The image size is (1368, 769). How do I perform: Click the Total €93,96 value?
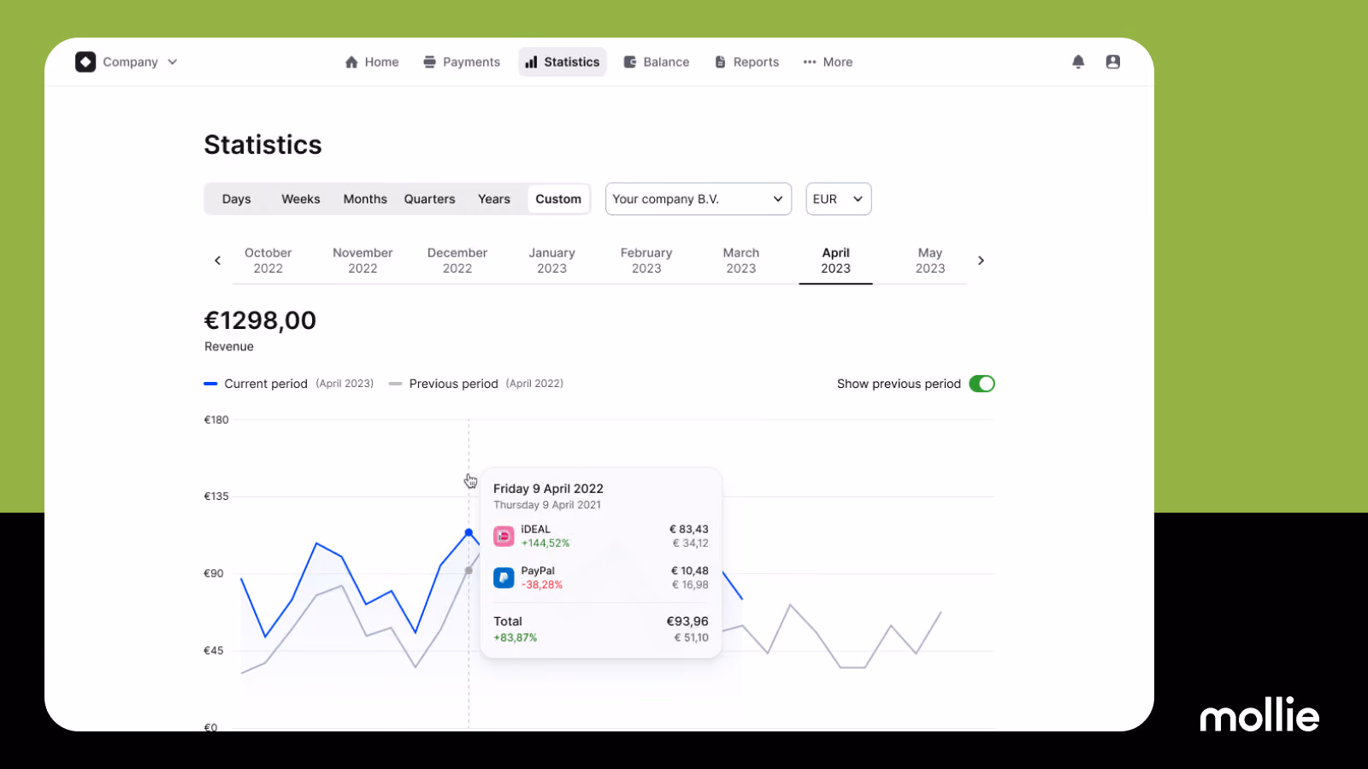(x=687, y=621)
